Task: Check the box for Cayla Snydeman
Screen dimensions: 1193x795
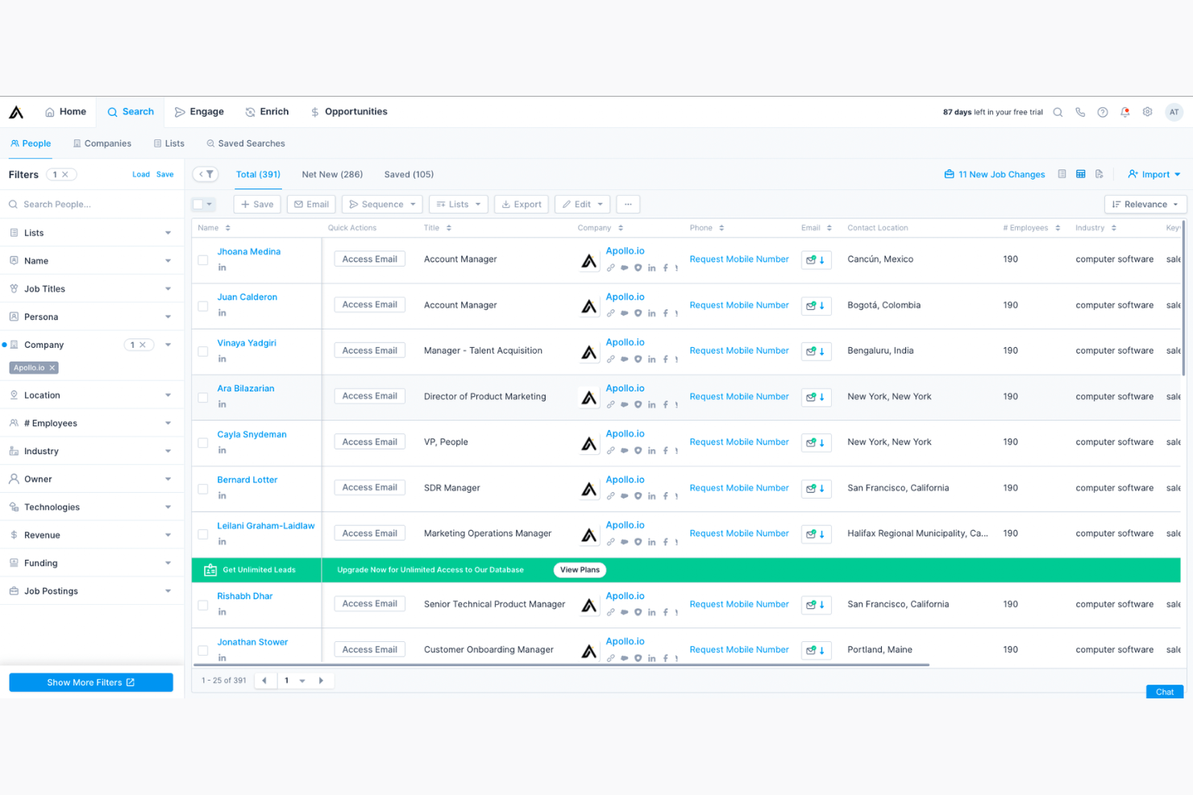Action: coord(203,443)
